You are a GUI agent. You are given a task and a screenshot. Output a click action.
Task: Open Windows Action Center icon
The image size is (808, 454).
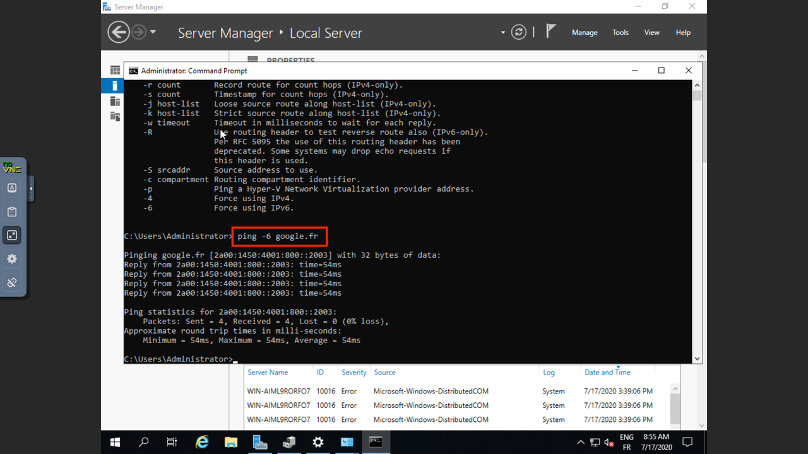pos(688,442)
